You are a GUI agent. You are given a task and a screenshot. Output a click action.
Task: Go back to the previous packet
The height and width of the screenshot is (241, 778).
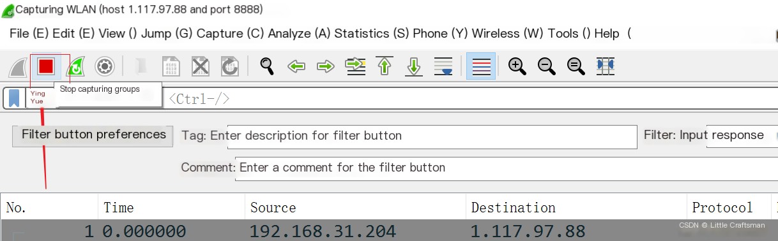[296, 66]
